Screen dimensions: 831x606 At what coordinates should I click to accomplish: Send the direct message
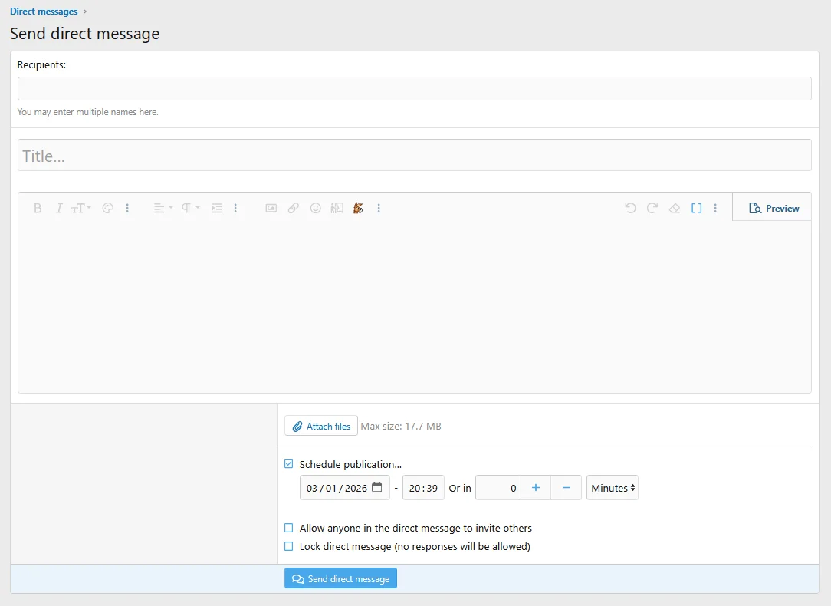click(x=340, y=578)
